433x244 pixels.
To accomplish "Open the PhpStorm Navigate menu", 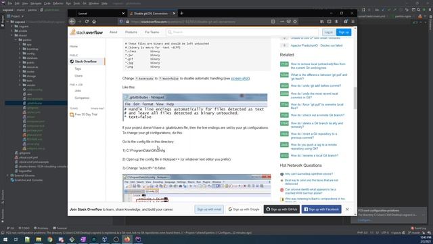I will coord(36,3).
